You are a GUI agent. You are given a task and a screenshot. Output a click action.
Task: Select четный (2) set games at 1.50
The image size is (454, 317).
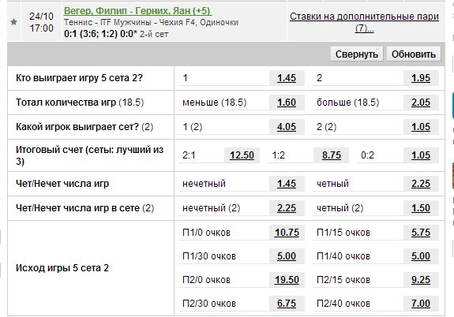(x=421, y=208)
